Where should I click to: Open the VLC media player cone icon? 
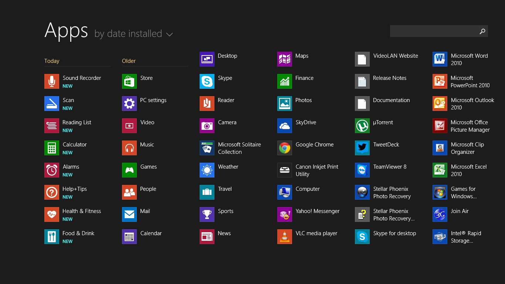pyautogui.click(x=285, y=237)
